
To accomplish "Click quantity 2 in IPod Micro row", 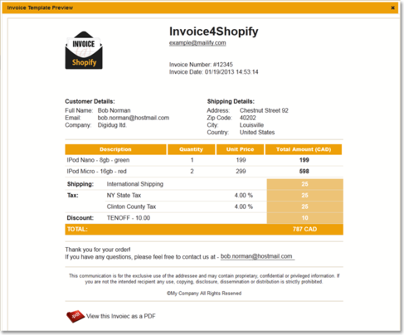I will click(x=192, y=171).
